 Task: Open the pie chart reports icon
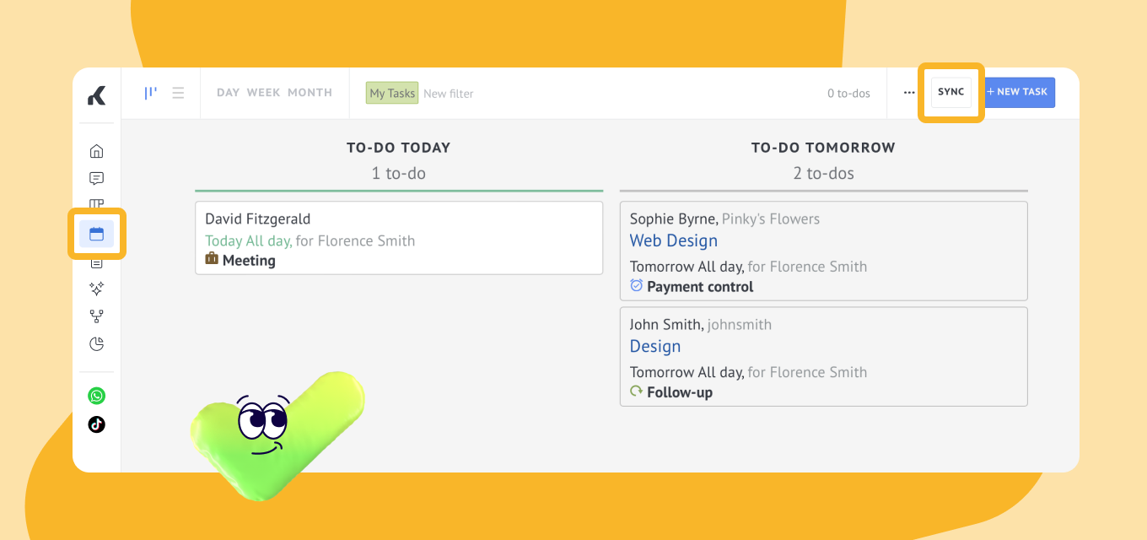[97, 343]
